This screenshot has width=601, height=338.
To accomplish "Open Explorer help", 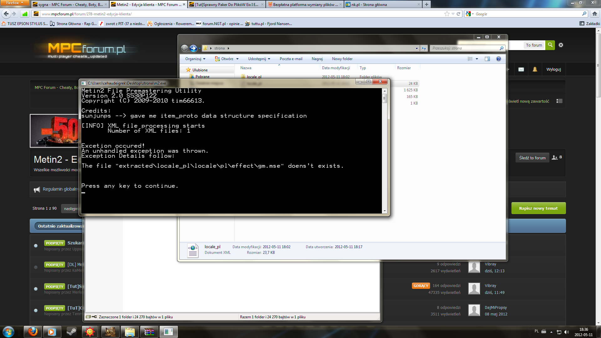I will pos(499,59).
